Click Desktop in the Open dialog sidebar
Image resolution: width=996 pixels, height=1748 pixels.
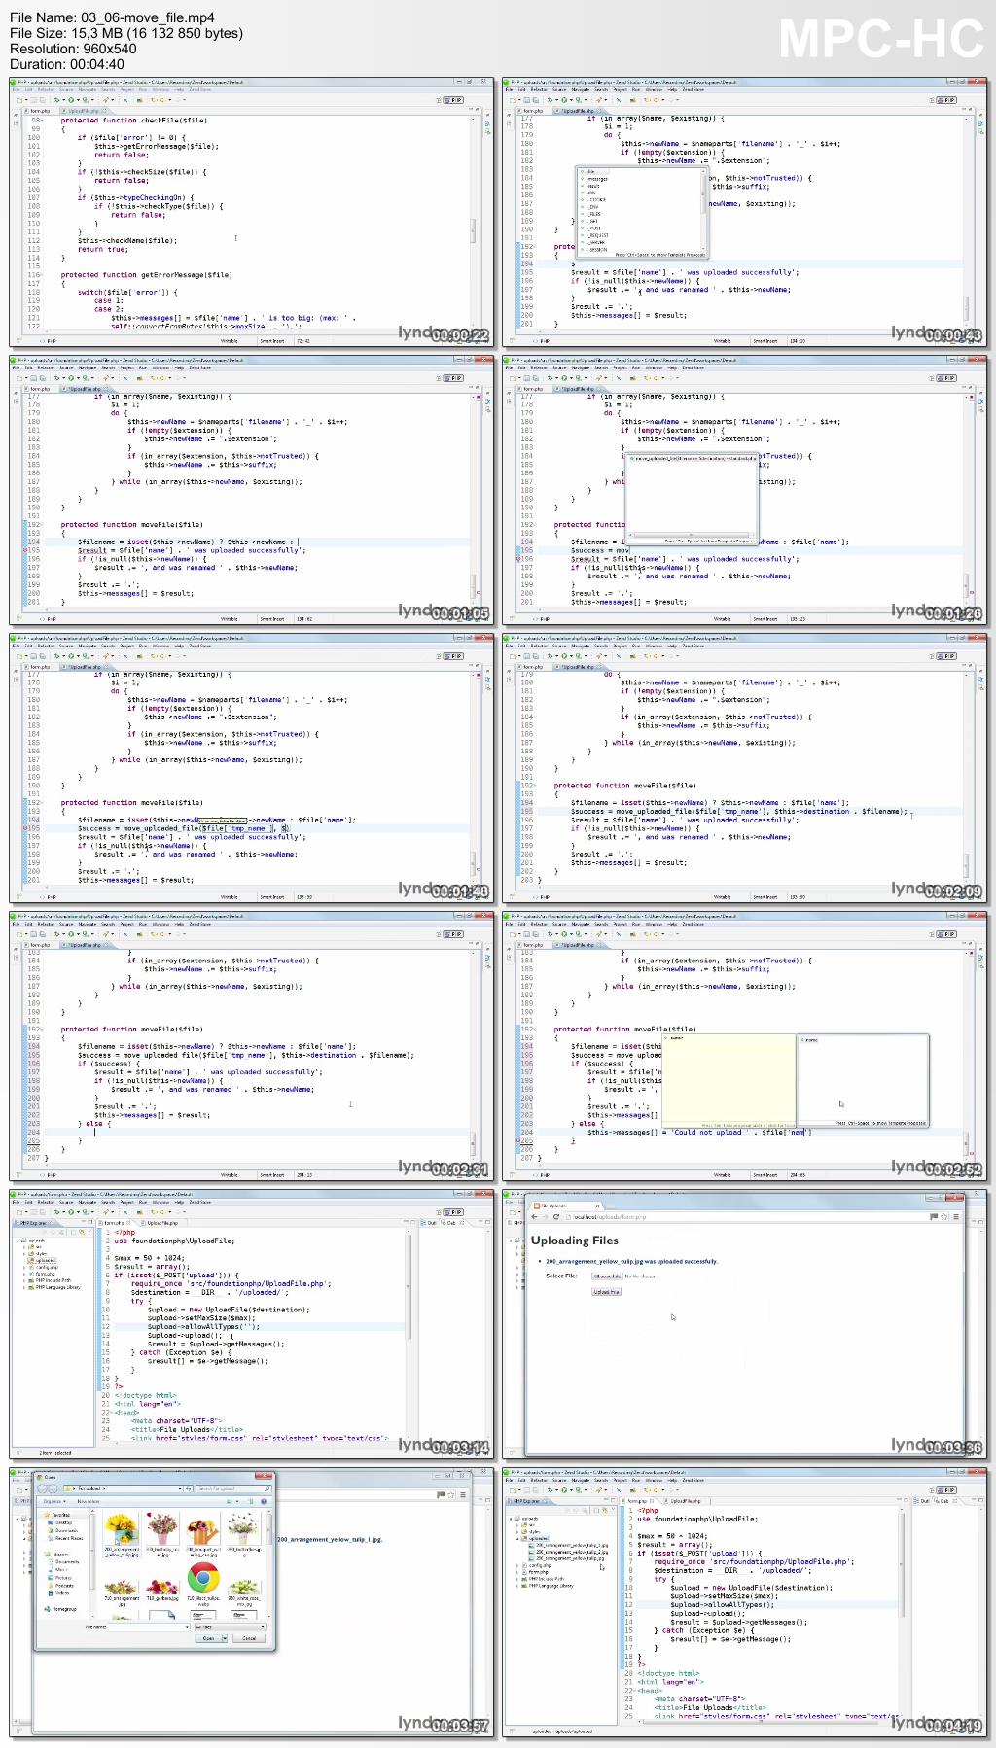click(x=63, y=1522)
